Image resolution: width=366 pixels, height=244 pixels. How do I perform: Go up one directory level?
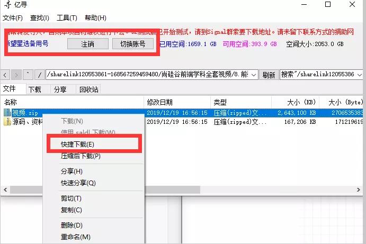click(28, 75)
